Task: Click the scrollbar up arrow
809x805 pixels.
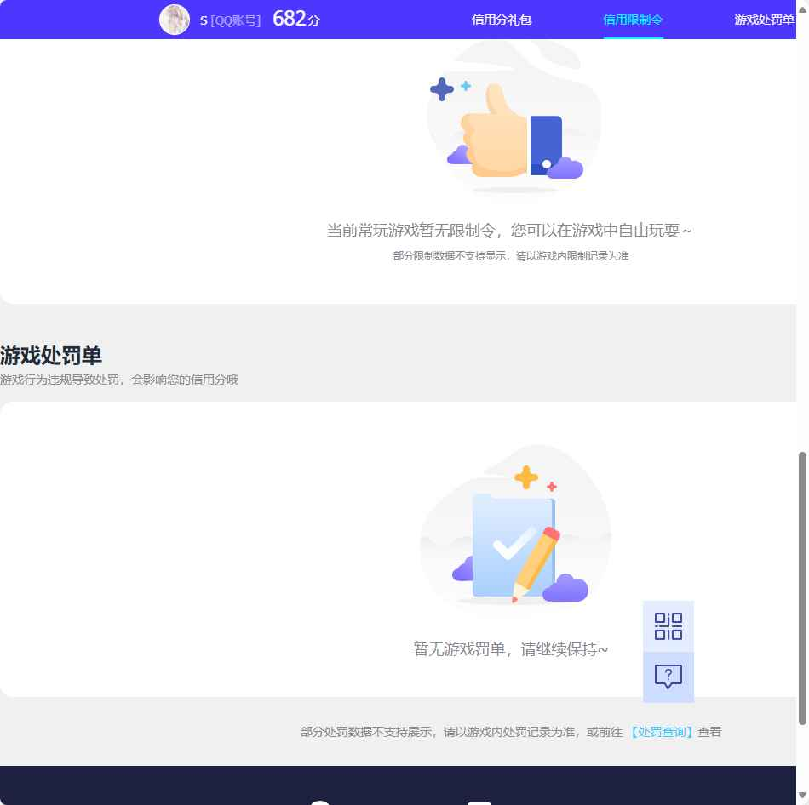Action: [x=802, y=10]
